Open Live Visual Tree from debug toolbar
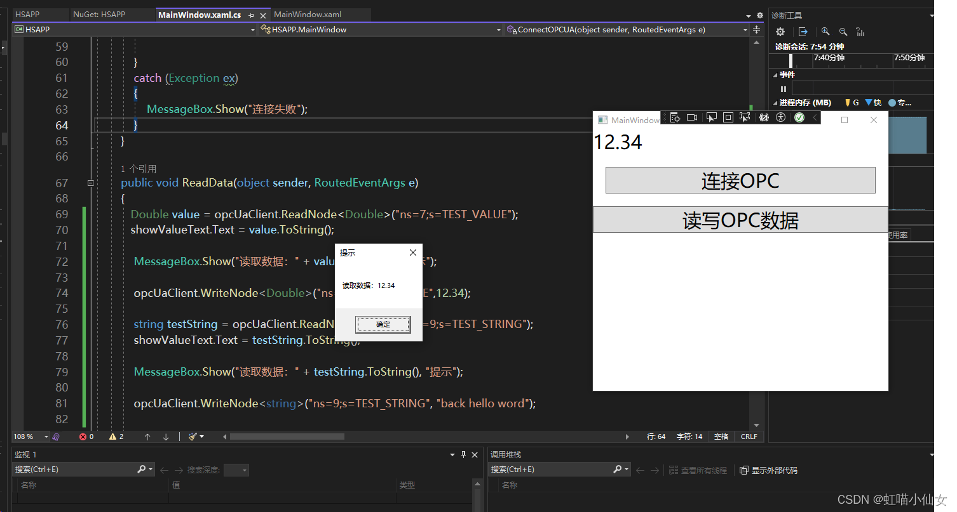 coord(675,118)
